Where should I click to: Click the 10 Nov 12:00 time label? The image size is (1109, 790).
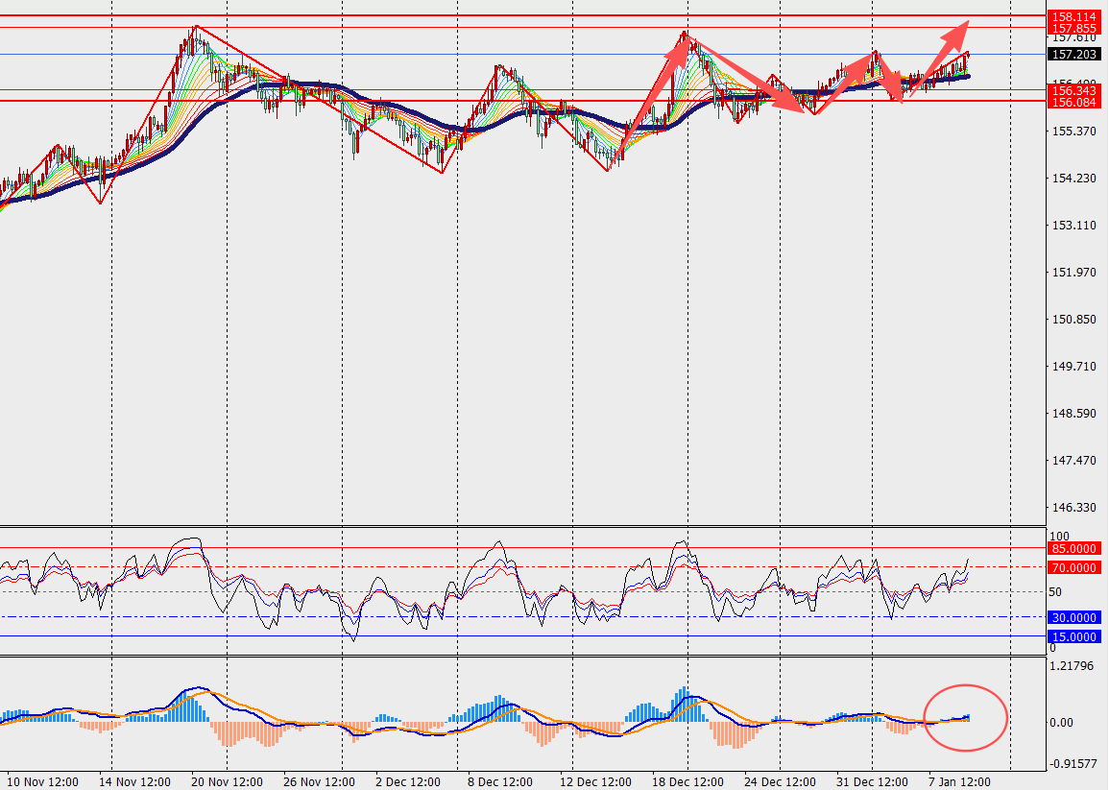44,781
